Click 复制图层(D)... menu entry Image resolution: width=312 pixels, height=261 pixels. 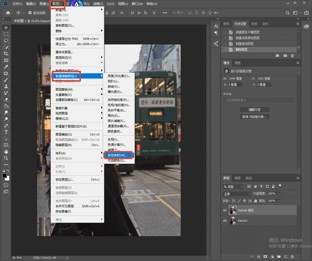point(77,26)
